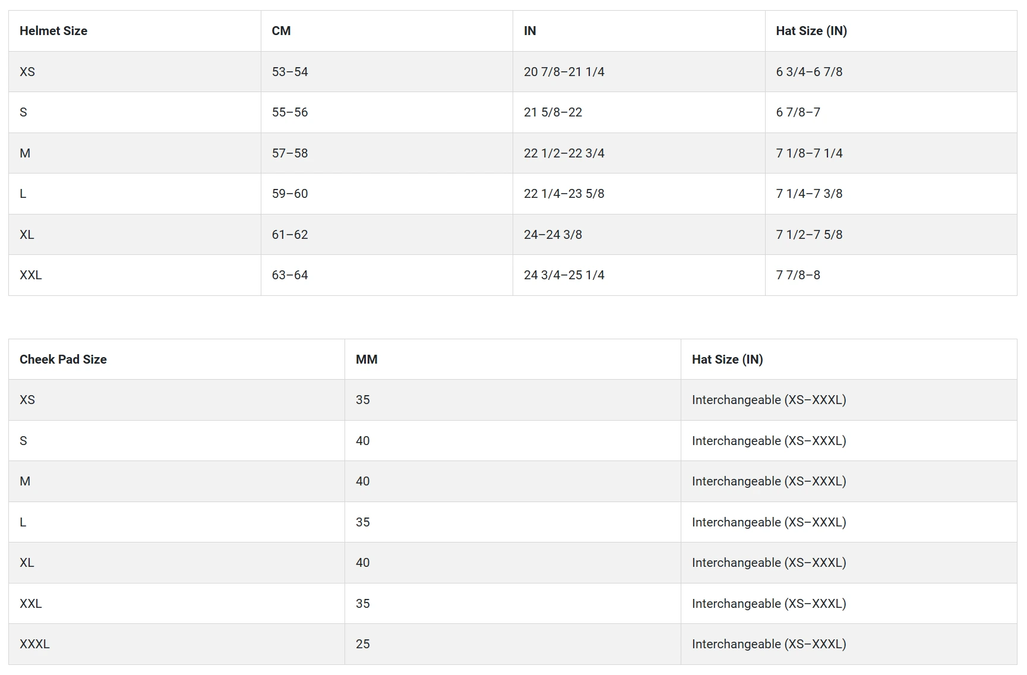Click the 55–56 CM cell
1027x675 pixels.
[290, 112]
